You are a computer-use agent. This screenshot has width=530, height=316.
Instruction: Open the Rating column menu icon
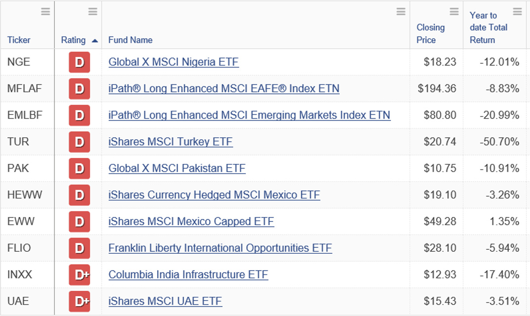[92, 11]
